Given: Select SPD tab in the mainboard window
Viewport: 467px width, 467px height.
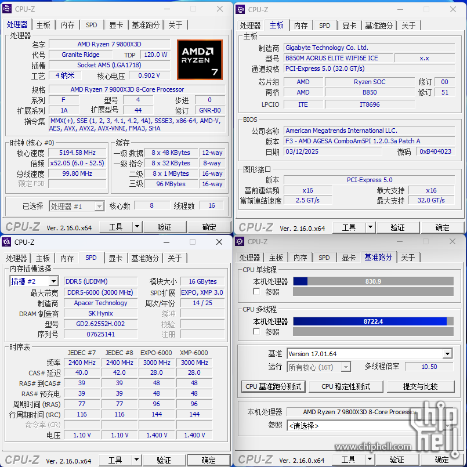Looking at the screenshot, I should click(325, 26).
